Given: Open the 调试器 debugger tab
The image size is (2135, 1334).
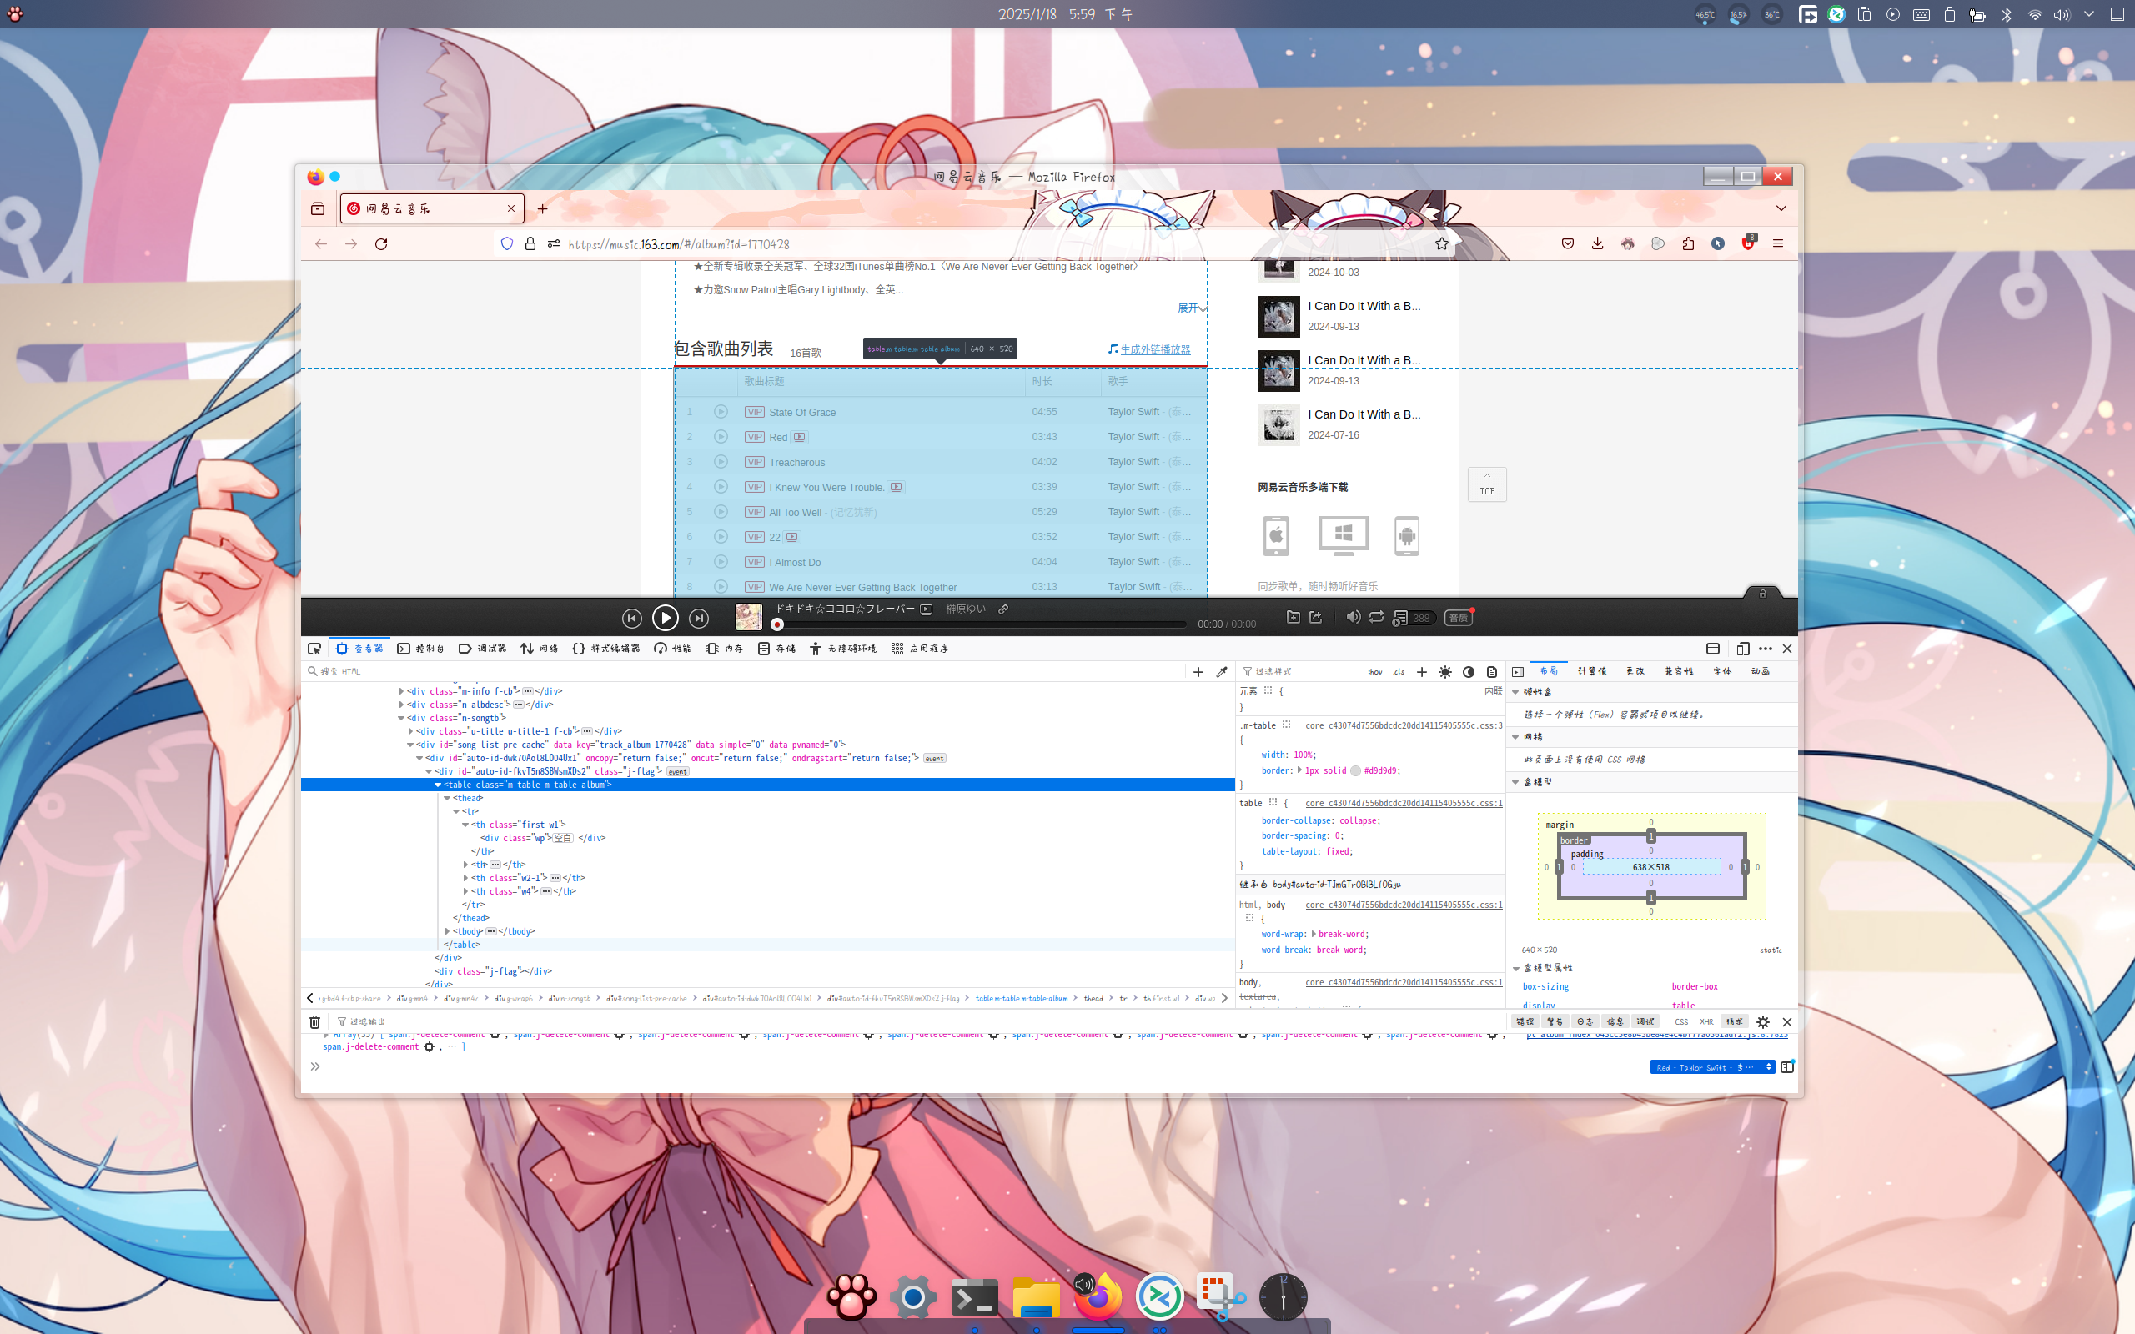Looking at the screenshot, I should (x=483, y=649).
